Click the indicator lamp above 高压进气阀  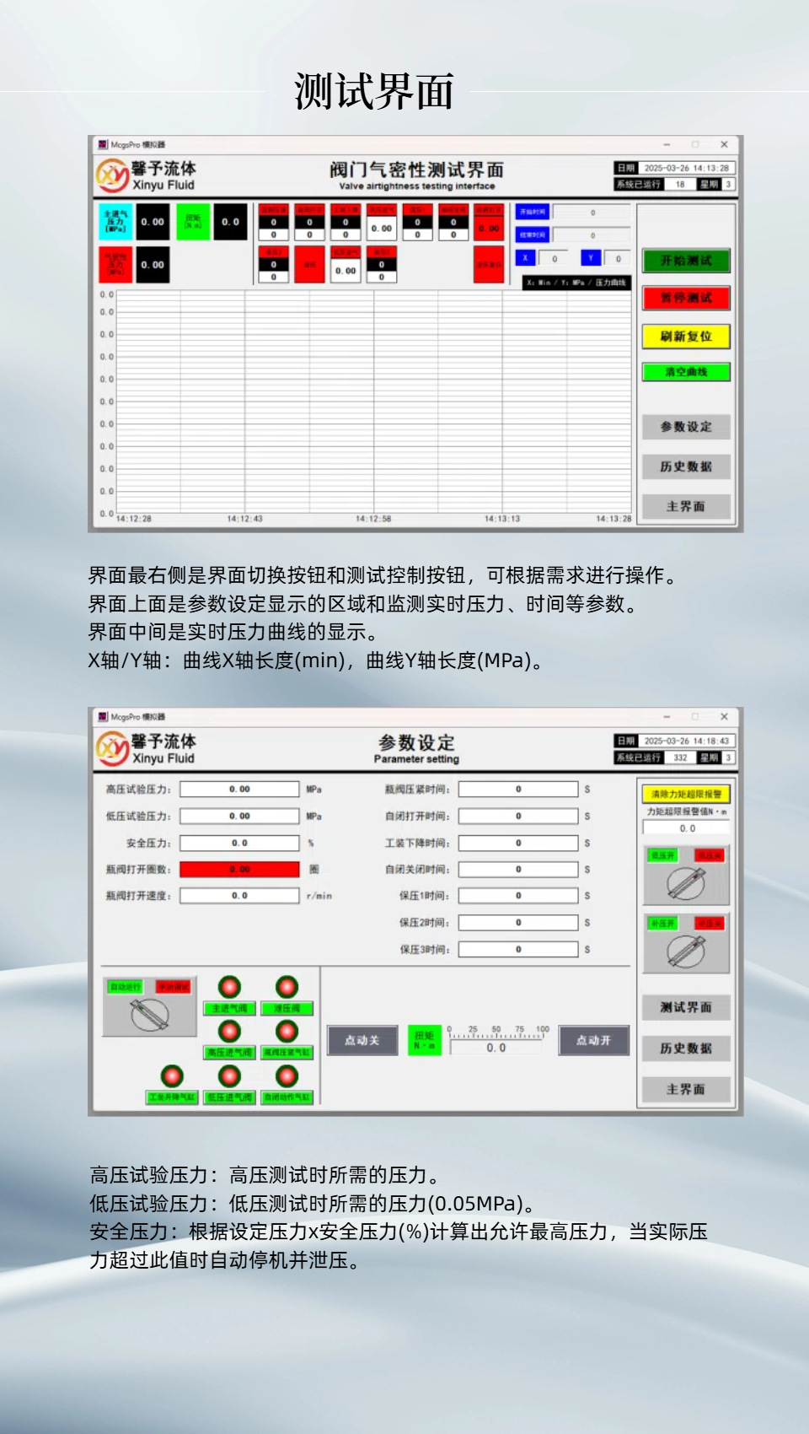click(229, 1031)
